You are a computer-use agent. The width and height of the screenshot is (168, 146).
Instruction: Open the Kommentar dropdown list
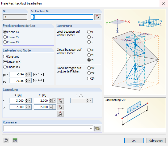coord(91,128)
